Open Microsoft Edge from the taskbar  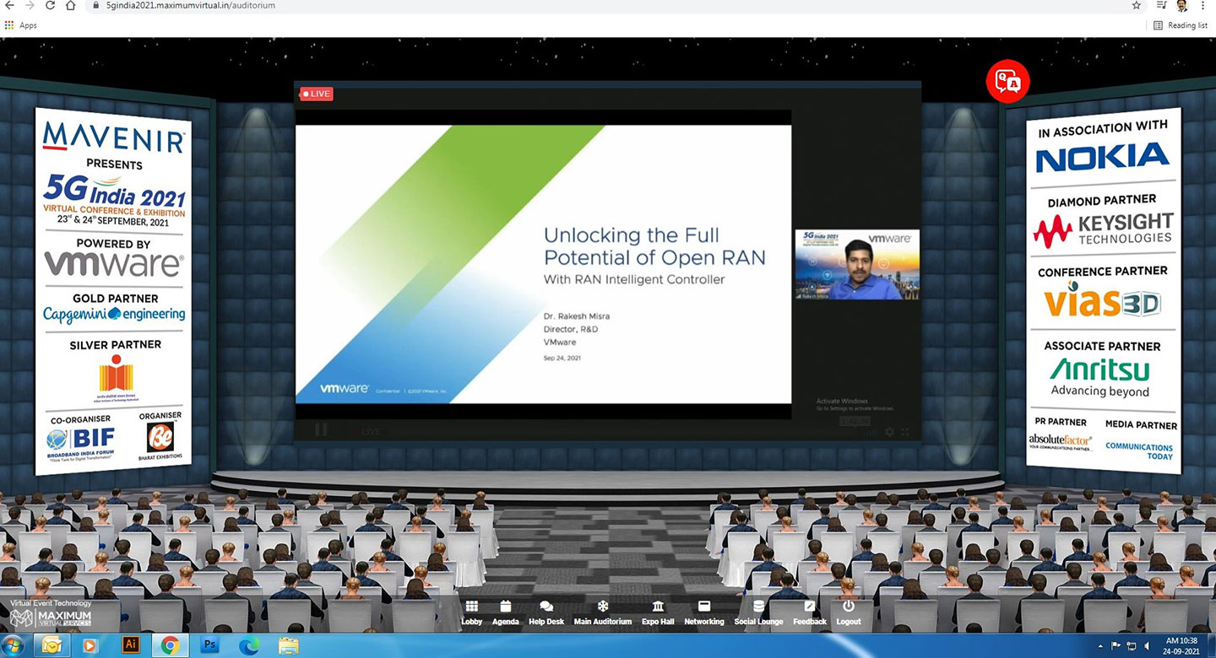(x=249, y=645)
